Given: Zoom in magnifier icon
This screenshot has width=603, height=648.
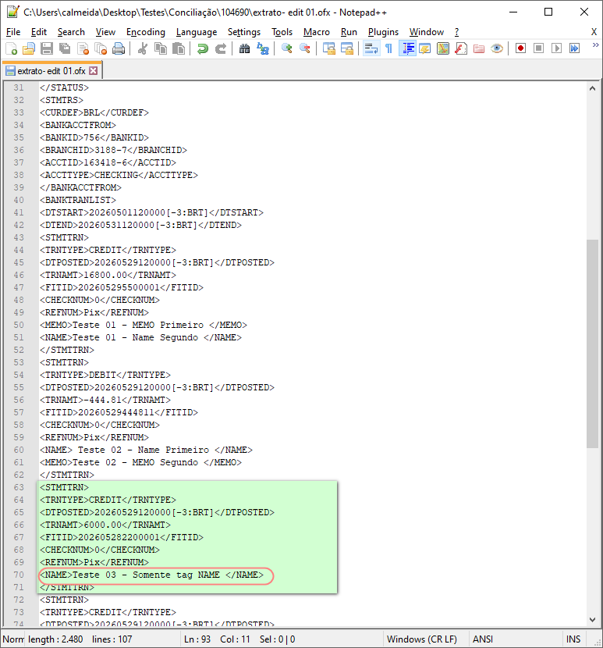Looking at the screenshot, I should 286,48.
